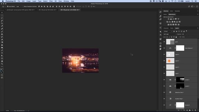Add a Vibrance adjustment from Adjustments panel
This screenshot has width=199, height=112.
178,19
